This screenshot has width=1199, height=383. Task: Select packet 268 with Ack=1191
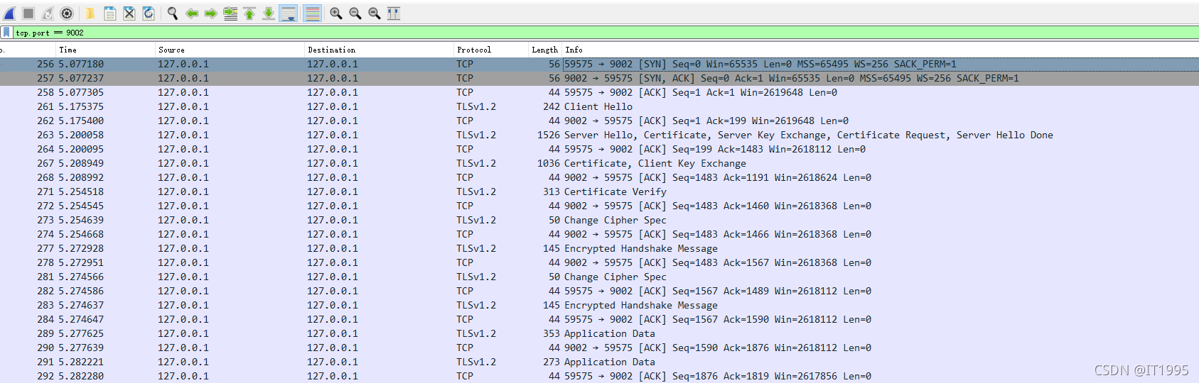[x=599, y=177]
